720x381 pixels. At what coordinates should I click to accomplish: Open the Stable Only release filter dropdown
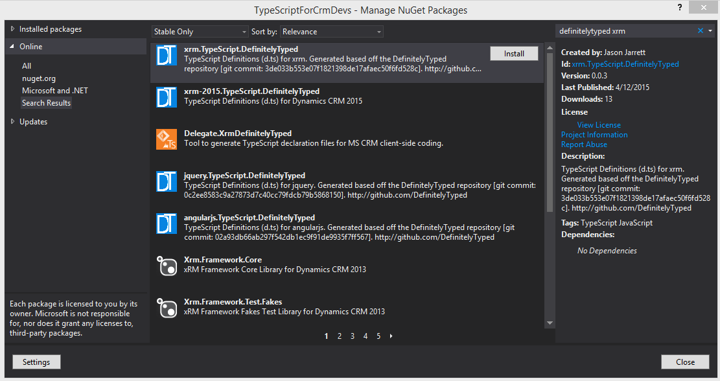click(x=200, y=32)
